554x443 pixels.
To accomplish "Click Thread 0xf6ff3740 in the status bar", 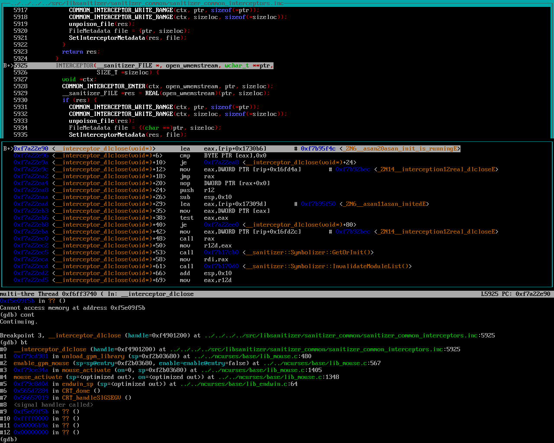I will pos(67,294).
